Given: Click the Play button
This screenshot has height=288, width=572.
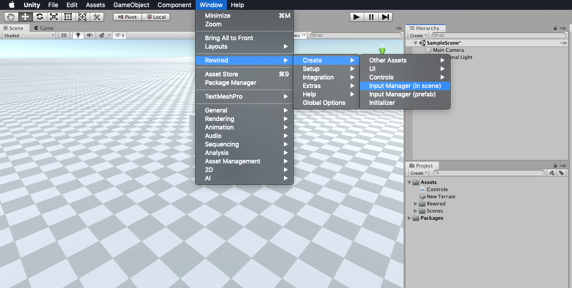Looking at the screenshot, I should 357,17.
